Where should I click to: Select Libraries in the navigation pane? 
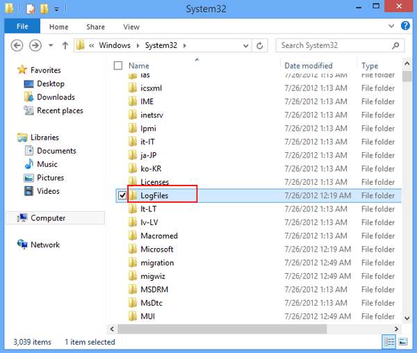pos(44,138)
